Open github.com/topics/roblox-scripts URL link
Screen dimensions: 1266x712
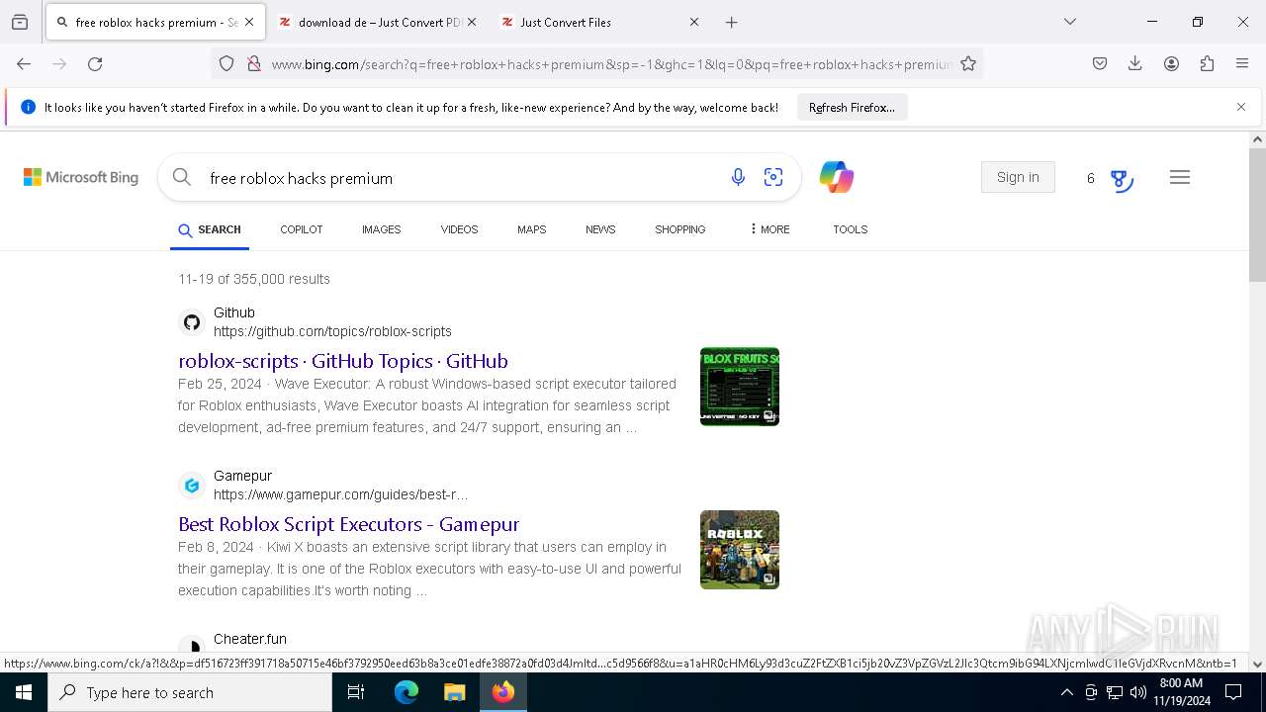(x=332, y=331)
